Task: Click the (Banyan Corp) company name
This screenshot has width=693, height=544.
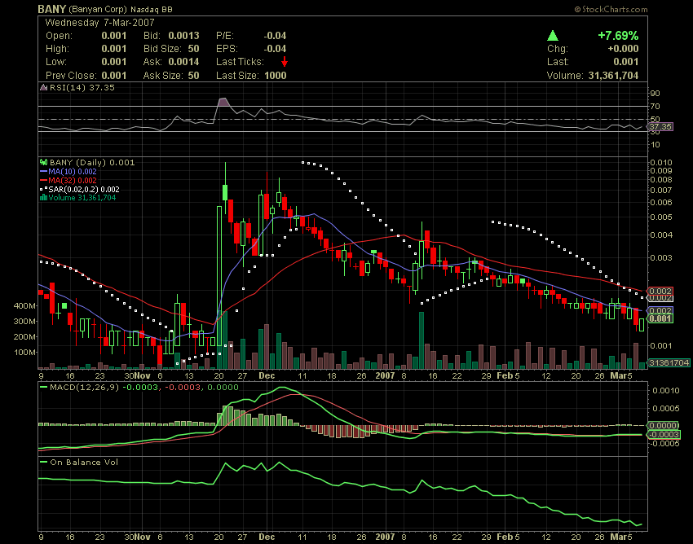Action: tap(98, 9)
